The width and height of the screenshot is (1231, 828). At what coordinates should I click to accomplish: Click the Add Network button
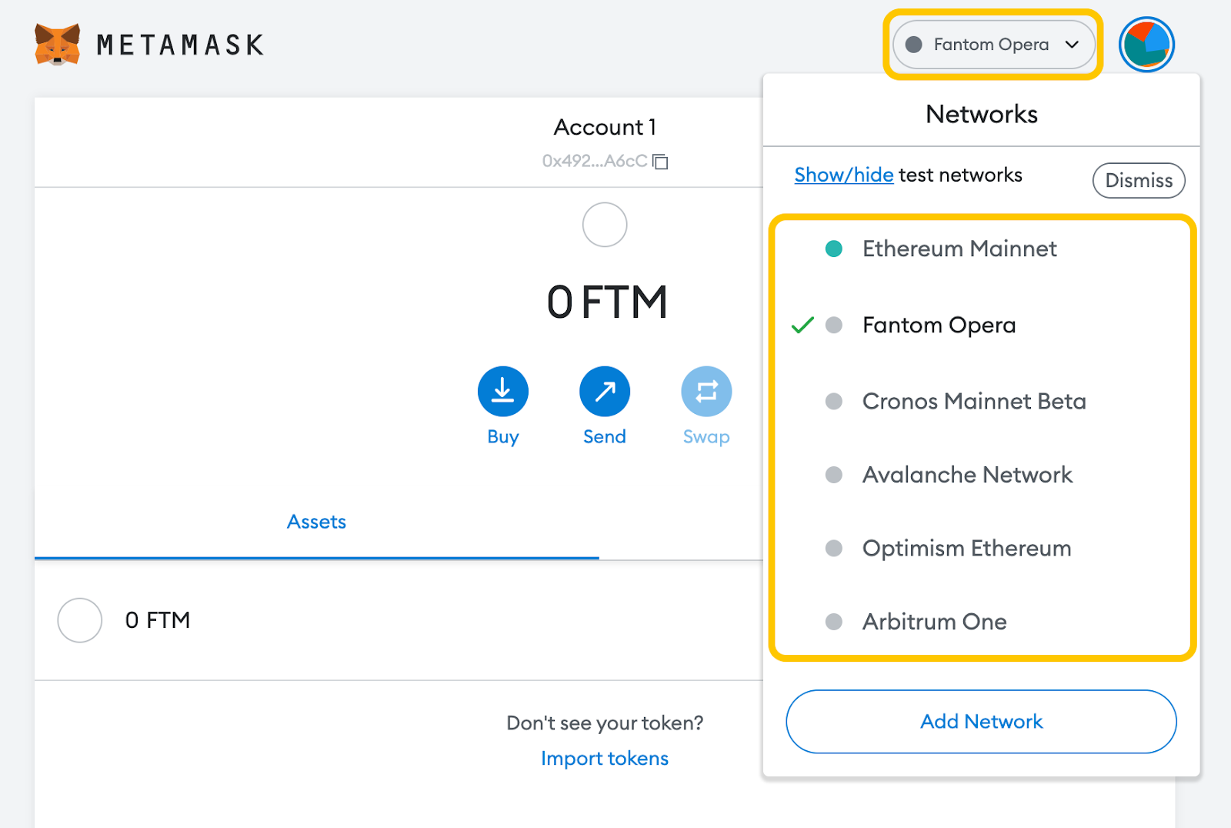tap(981, 721)
